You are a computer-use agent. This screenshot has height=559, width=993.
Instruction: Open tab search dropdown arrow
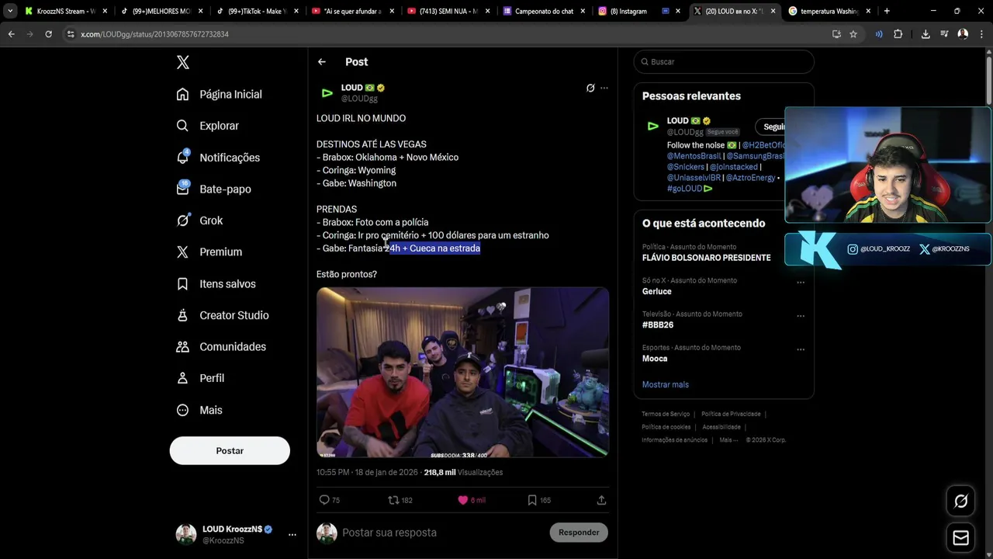tap(9, 11)
